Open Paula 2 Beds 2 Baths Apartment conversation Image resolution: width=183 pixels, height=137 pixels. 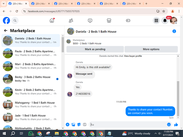(x=31, y=53)
